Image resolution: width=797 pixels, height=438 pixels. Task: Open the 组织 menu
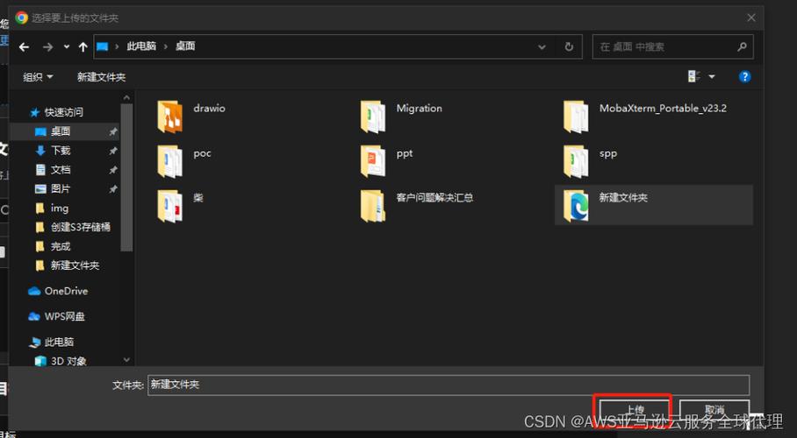(x=38, y=77)
